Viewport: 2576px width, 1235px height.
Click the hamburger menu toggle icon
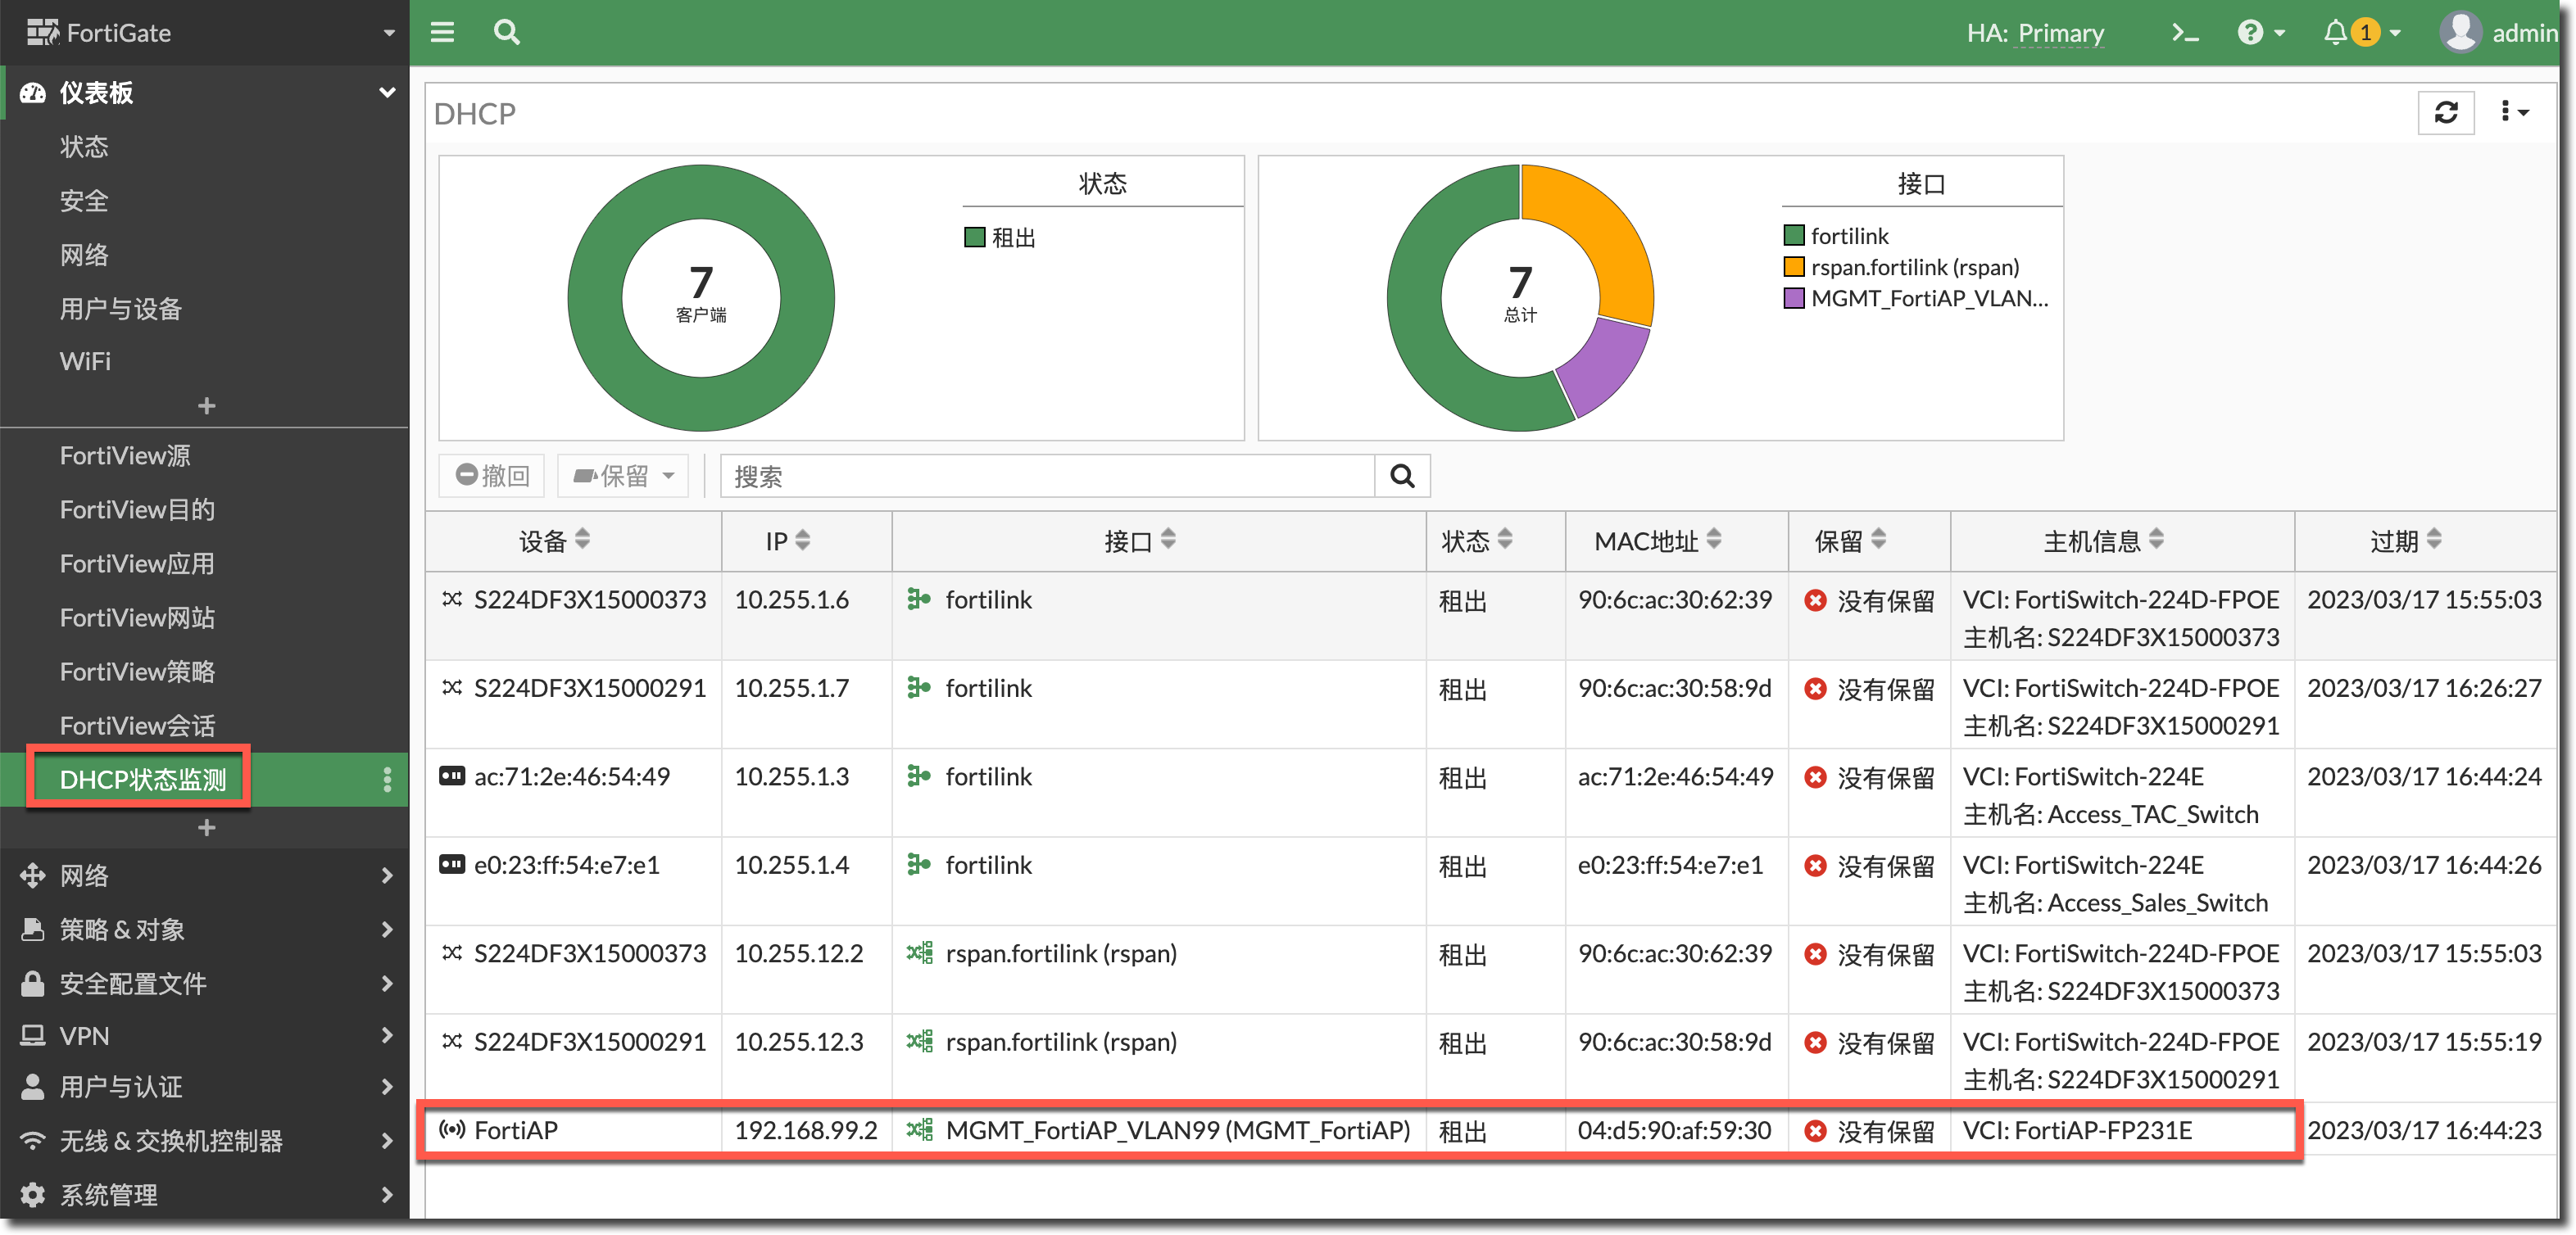(x=442, y=32)
